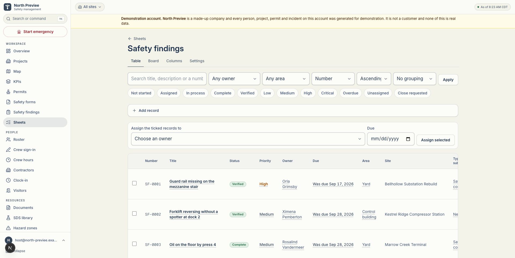Open the All sites dropdown
Viewport: 515px width, 258px height.
pyautogui.click(x=90, y=7)
